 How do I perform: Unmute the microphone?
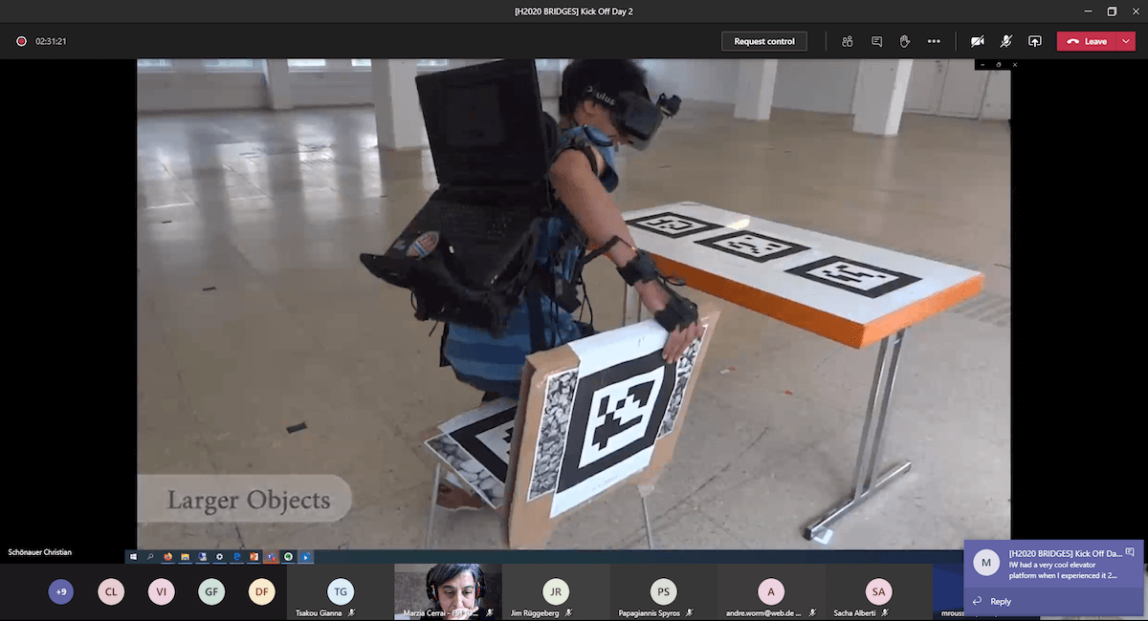click(1006, 41)
